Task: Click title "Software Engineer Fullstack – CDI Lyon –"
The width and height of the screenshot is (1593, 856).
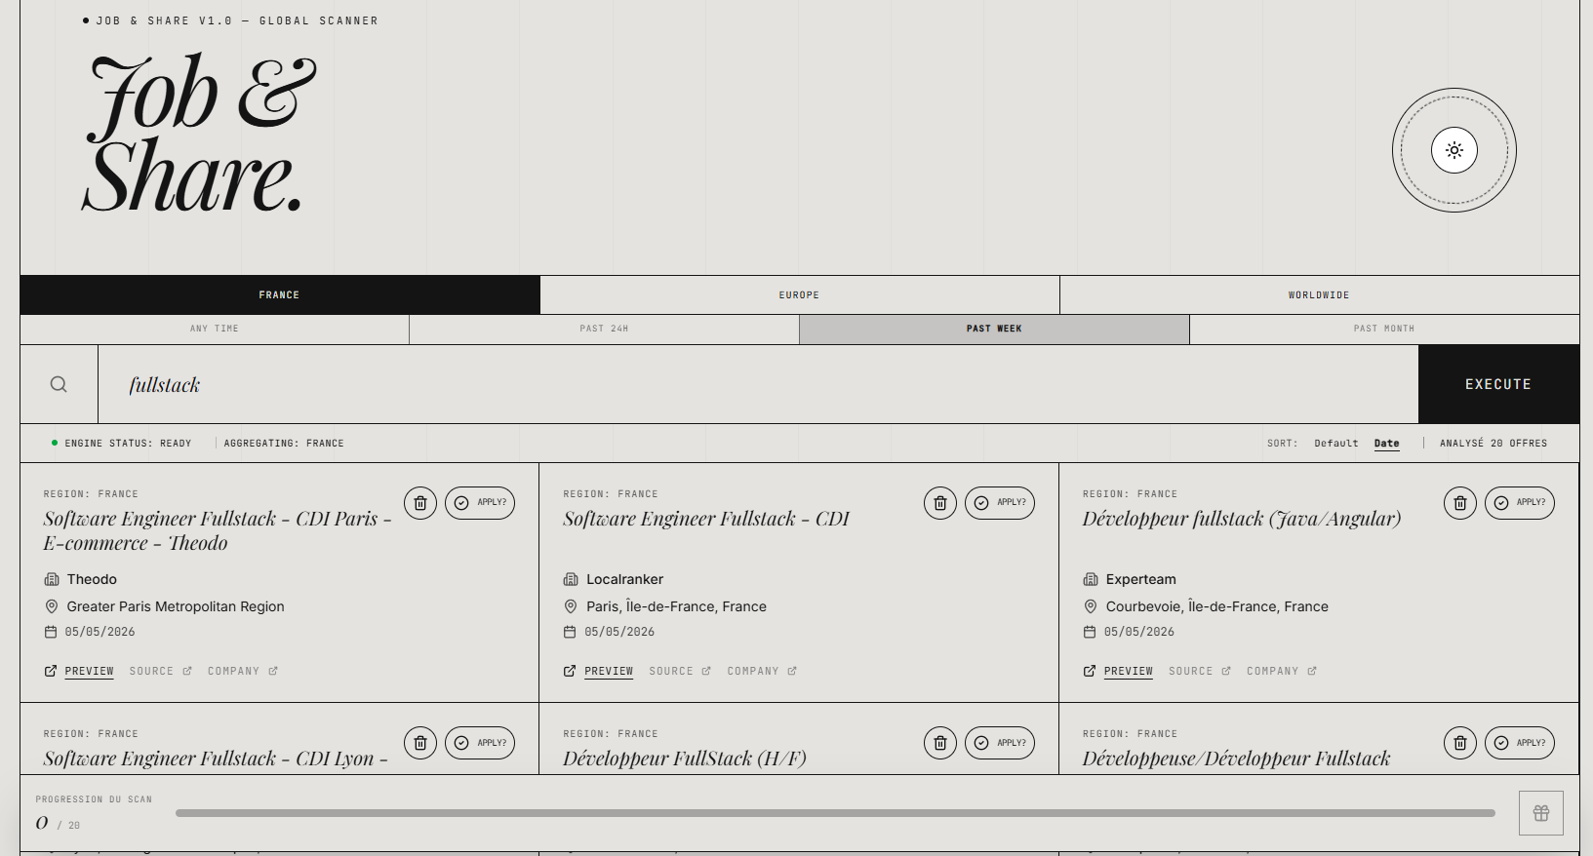Action: coord(216,759)
